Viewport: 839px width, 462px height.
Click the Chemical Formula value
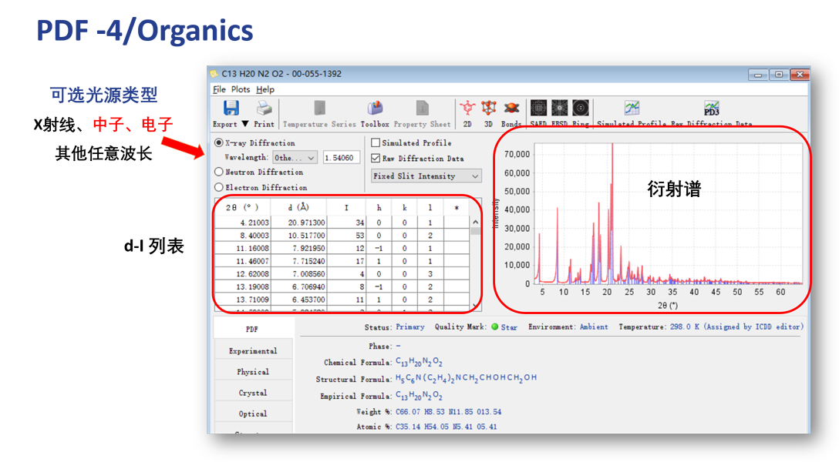click(419, 362)
